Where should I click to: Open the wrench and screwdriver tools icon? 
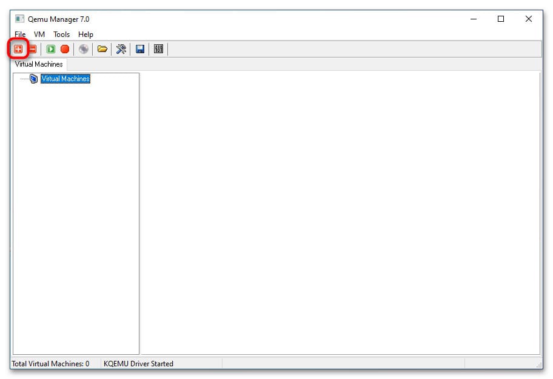coord(121,49)
